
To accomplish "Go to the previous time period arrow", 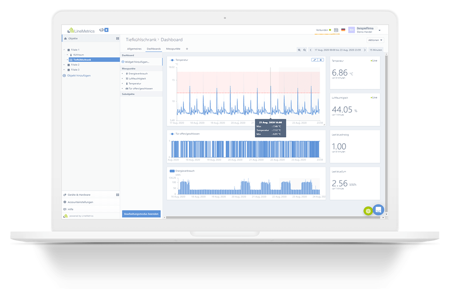I will (x=311, y=50).
